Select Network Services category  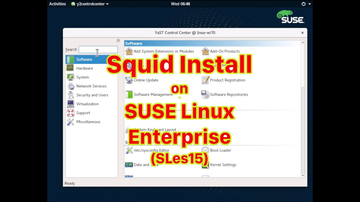91,86
